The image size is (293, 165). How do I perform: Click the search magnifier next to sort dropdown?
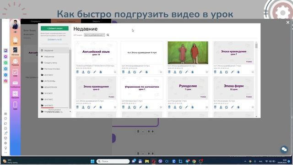tap(108, 35)
